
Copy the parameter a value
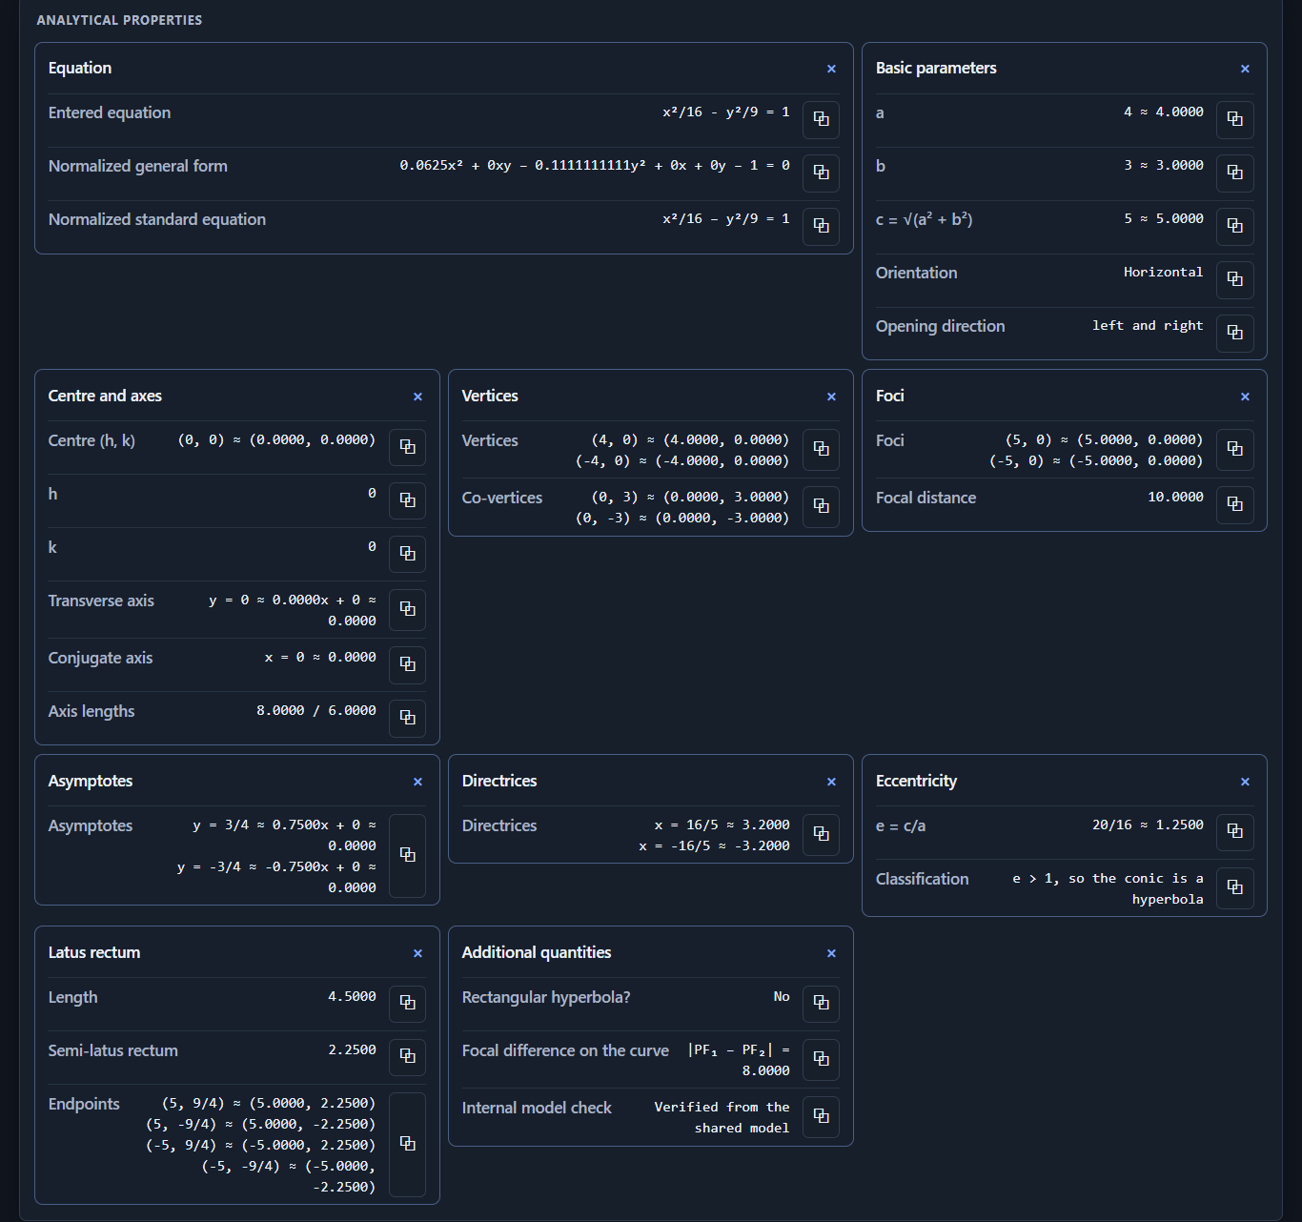point(1234,120)
